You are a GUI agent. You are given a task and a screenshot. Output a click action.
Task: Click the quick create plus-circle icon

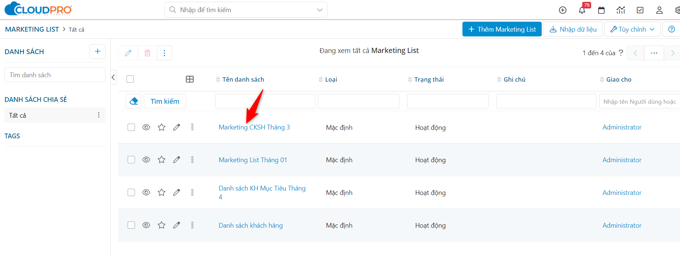(562, 10)
